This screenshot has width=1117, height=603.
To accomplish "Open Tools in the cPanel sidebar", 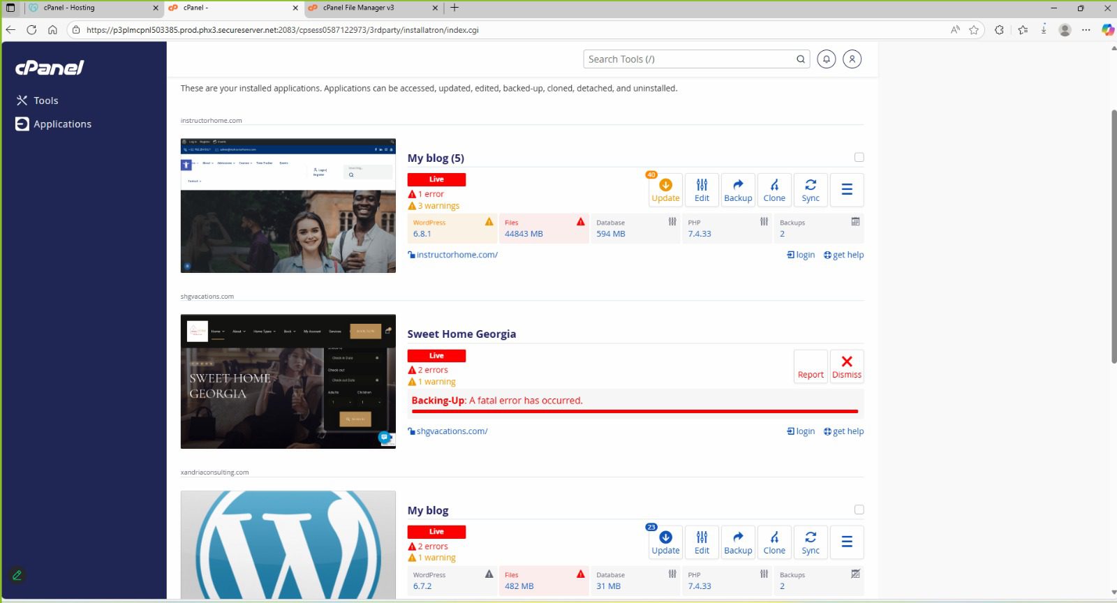I will 46,100.
